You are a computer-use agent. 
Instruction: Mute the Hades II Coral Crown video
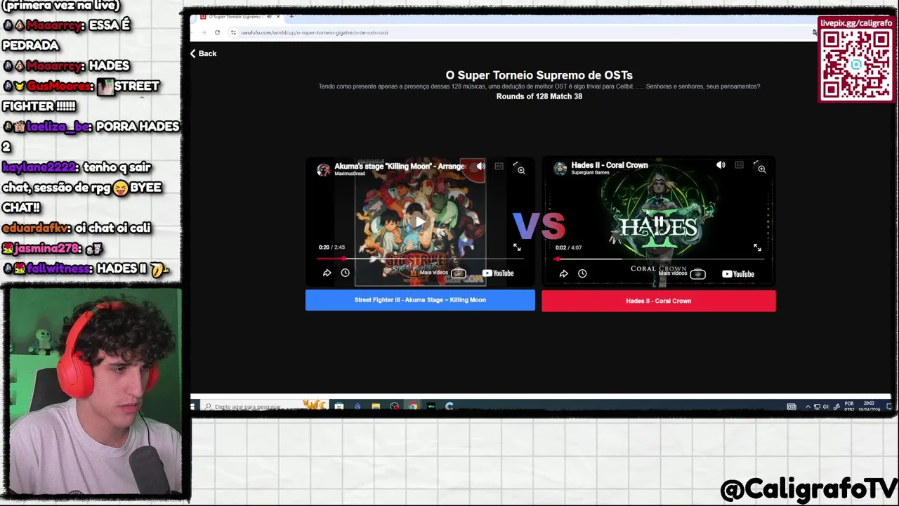coord(721,165)
